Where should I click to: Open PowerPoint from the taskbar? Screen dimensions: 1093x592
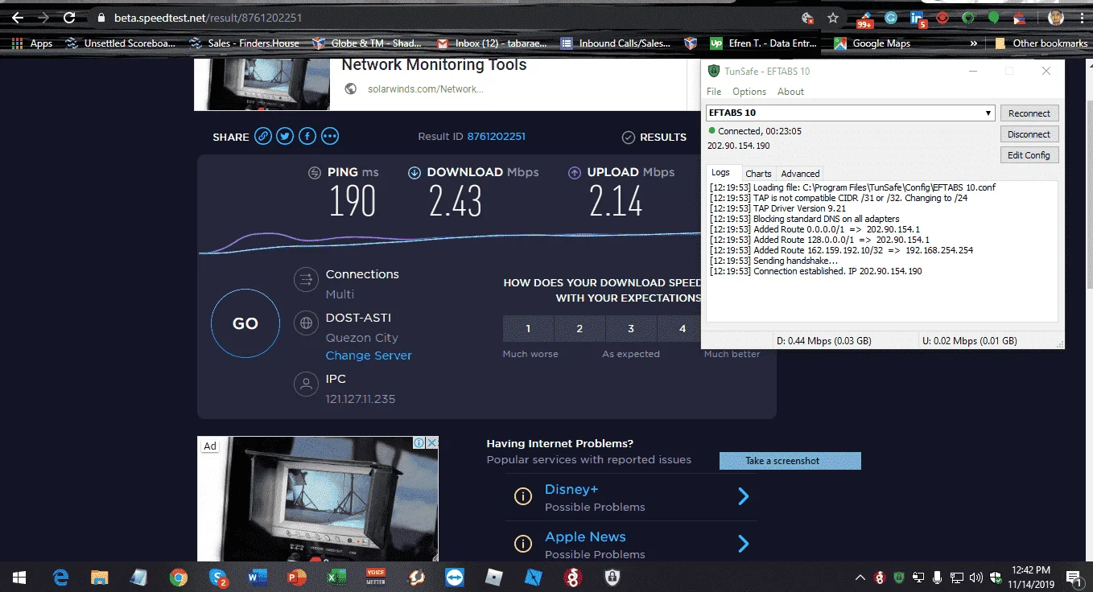(x=296, y=577)
